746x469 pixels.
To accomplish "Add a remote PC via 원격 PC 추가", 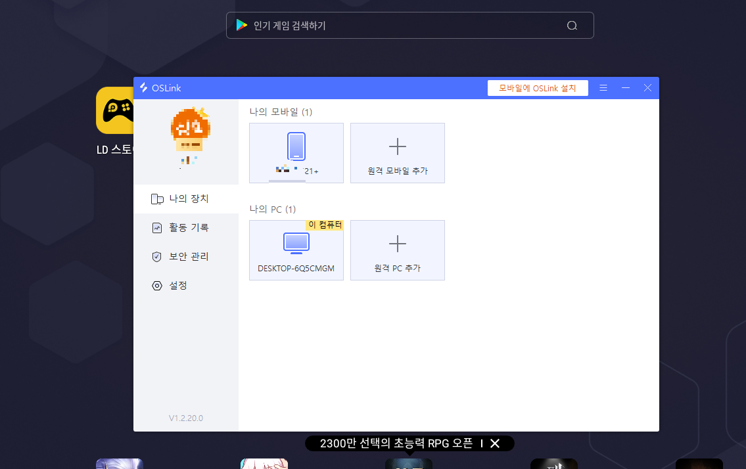I will click(x=397, y=250).
